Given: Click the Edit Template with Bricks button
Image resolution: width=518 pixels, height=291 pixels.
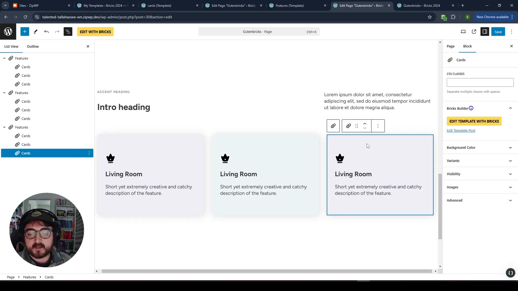Looking at the screenshot, I should [x=475, y=121].
